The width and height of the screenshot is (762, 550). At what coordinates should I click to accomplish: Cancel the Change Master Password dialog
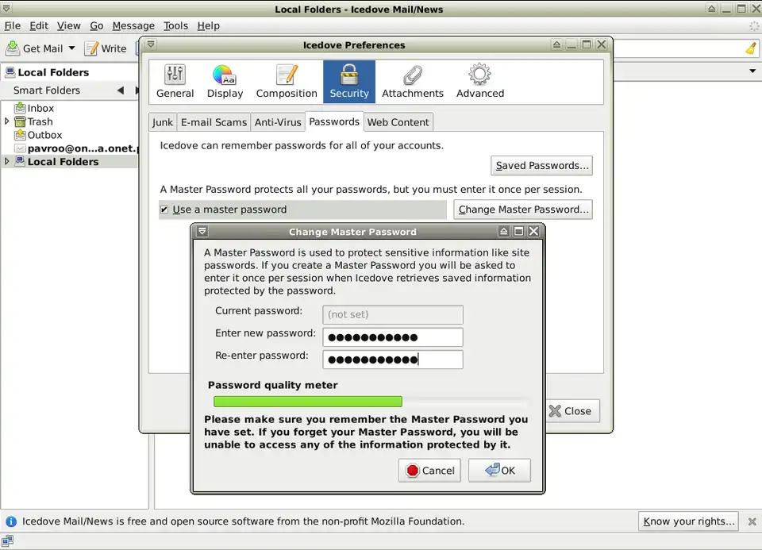pos(429,471)
